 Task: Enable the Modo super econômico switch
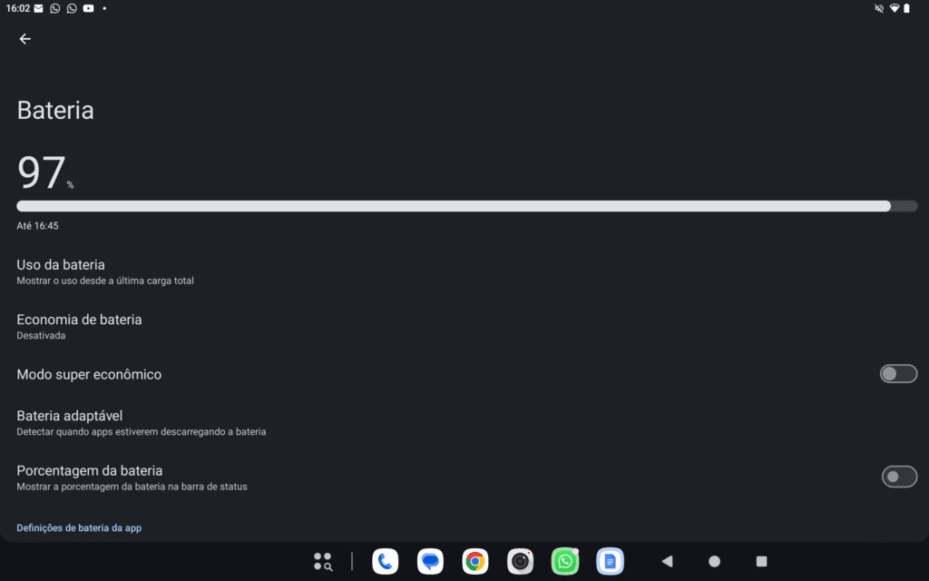(x=898, y=374)
